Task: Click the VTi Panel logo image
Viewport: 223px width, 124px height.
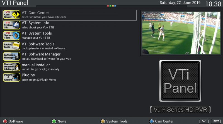Action: click(180, 81)
